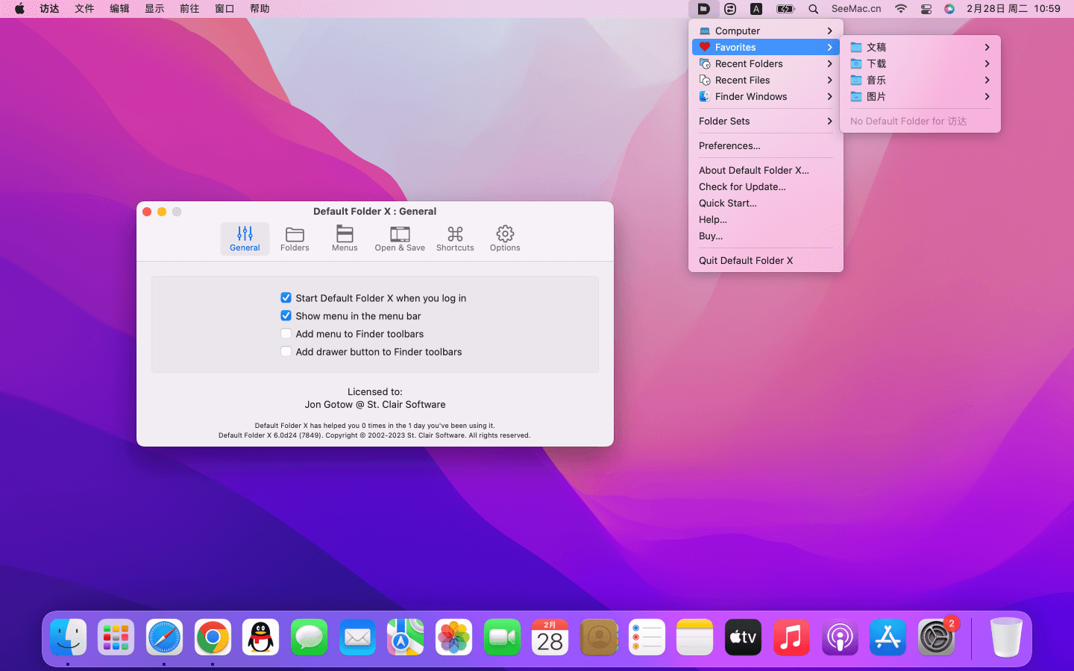Expand the Recent Files row chevron
1074x671 pixels.
pyautogui.click(x=829, y=80)
